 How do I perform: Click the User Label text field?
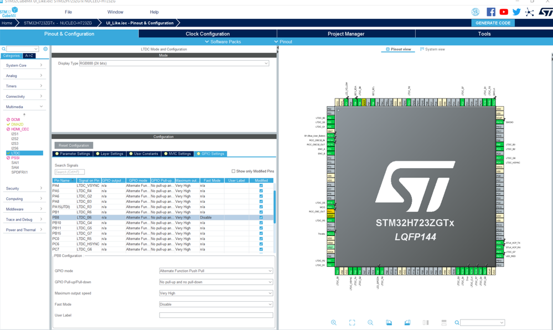tap(216, 315)
